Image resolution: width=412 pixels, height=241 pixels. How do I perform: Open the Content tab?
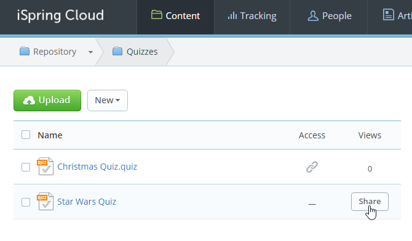[175, 16]
